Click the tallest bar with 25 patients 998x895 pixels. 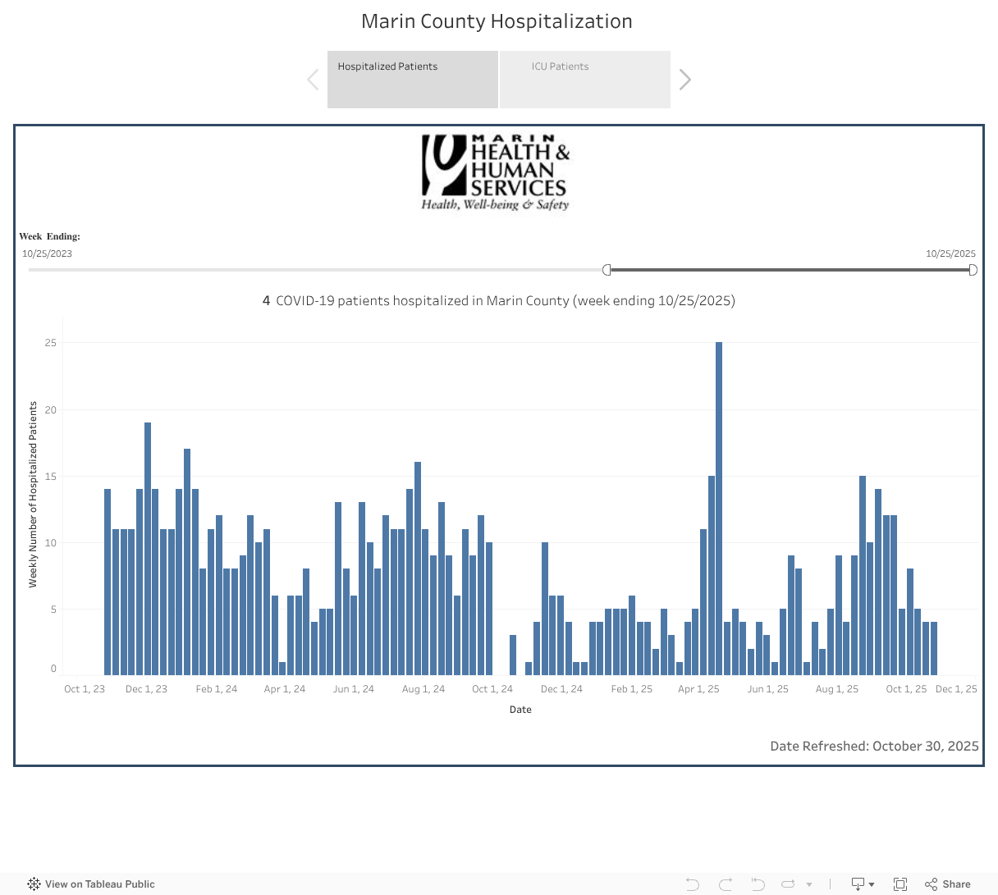click(719, 509)
